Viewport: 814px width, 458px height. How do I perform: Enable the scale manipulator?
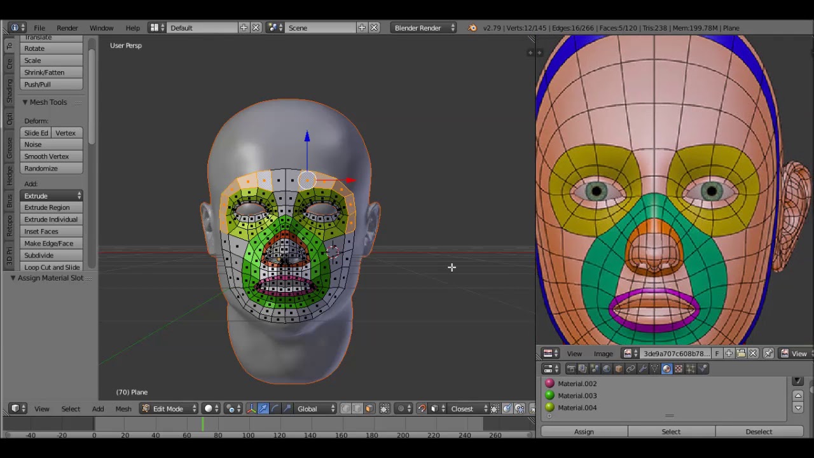coord(287,409)
